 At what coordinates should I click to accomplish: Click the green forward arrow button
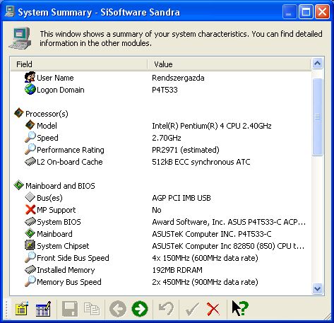(x=140, y=309)
